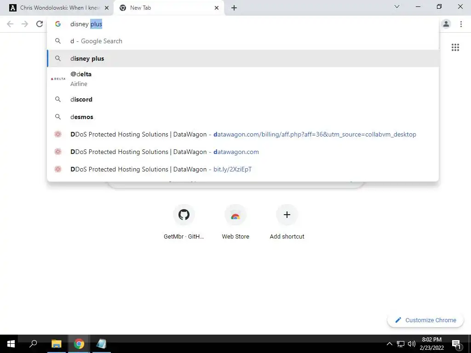Click the Add shortcut button

click(287, 222)
